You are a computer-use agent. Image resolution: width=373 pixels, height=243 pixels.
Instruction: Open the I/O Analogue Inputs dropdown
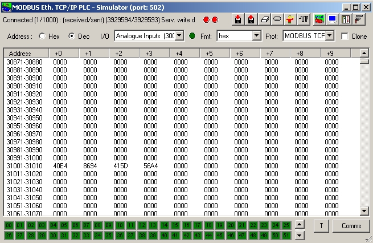click(x=178, y=36)
